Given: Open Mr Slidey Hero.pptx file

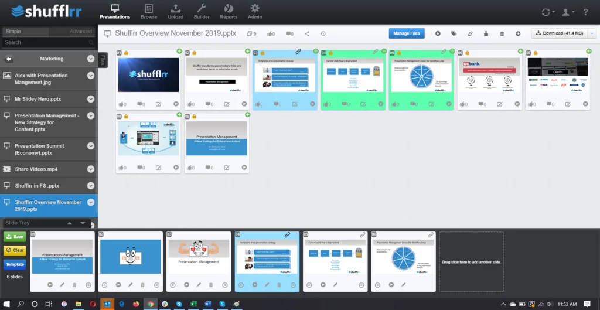Looking at the screenshot, I should tap(38, 99).
